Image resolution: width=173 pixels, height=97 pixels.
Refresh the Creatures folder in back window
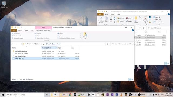pyautogui.click(x=144, y=28)
